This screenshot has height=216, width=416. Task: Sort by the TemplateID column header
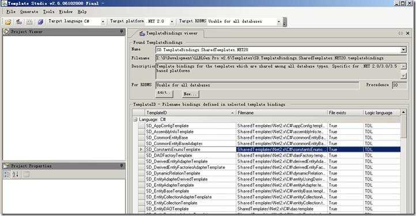tap(190, 113)
